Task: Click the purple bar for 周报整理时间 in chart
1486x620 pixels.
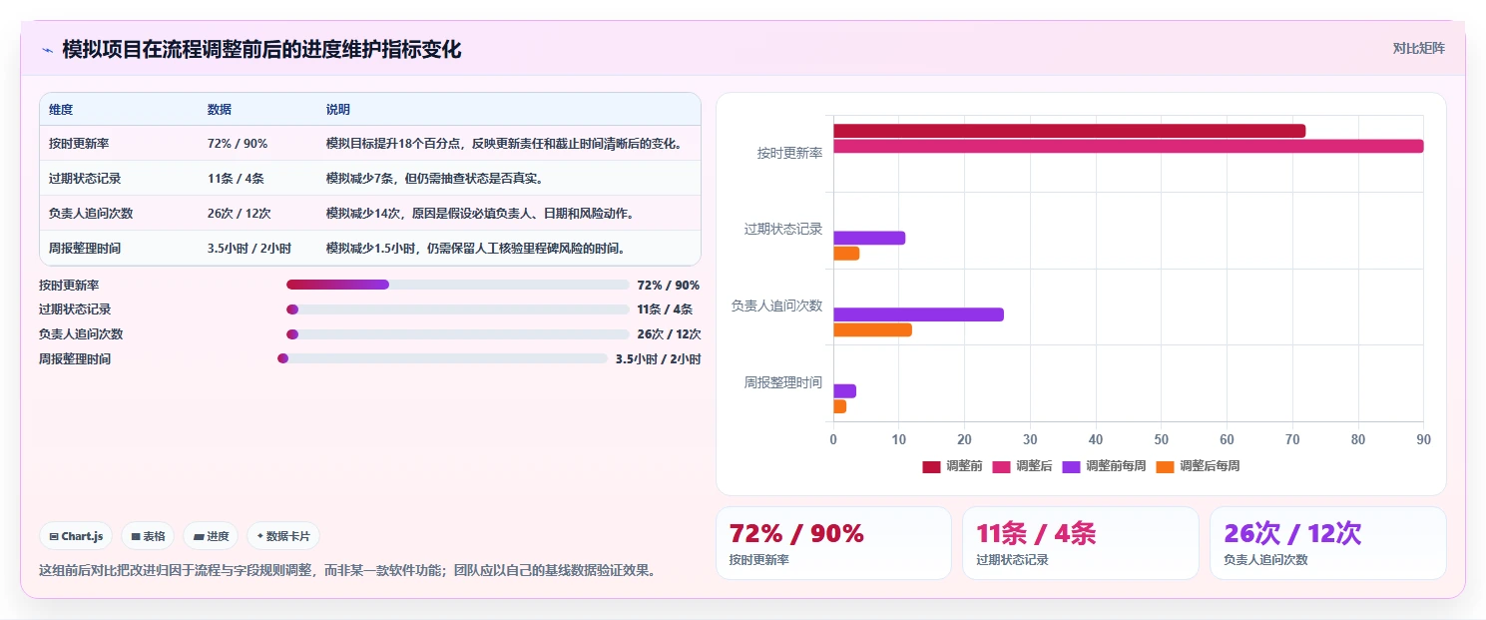Action: tap(844, 391)
